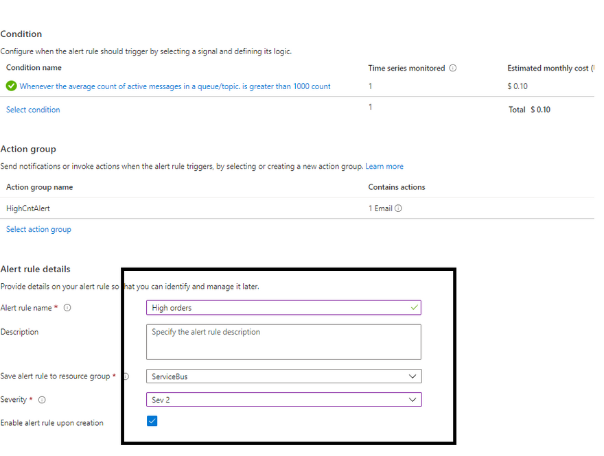The height and width of the screenshot is (456, 604).
Task: Click green validation checkmark in rule name field
Action: pyautogui.click(x=414, y=308)
